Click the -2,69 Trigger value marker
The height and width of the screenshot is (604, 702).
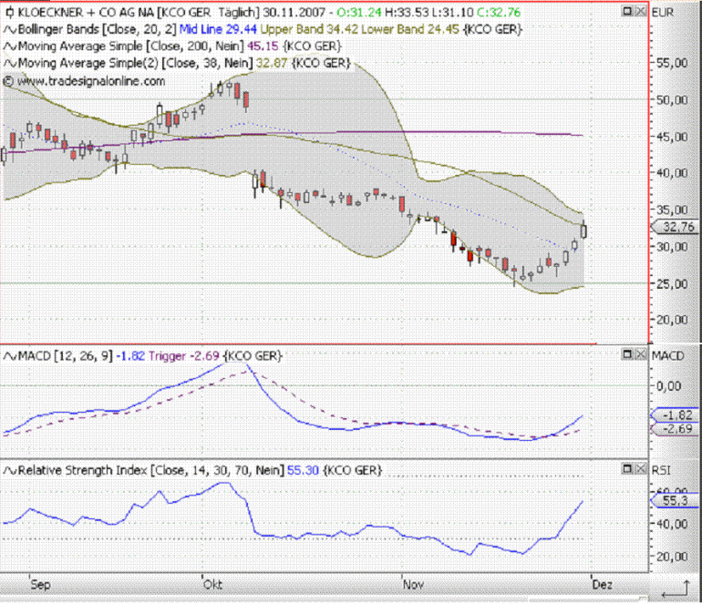tap(675, 429)
